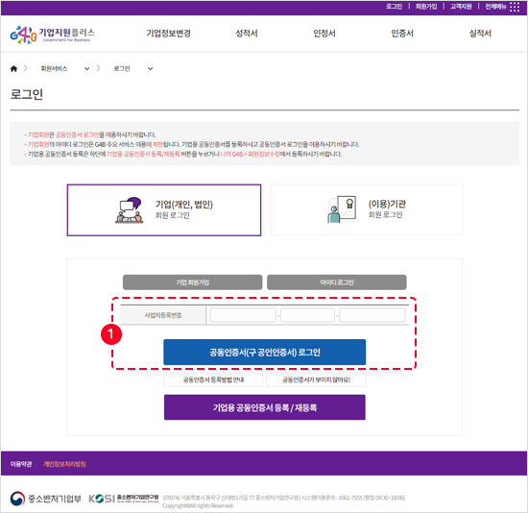
Task: Select the (이용)기관 certificate illustration icon
Action: pos(342,209)
